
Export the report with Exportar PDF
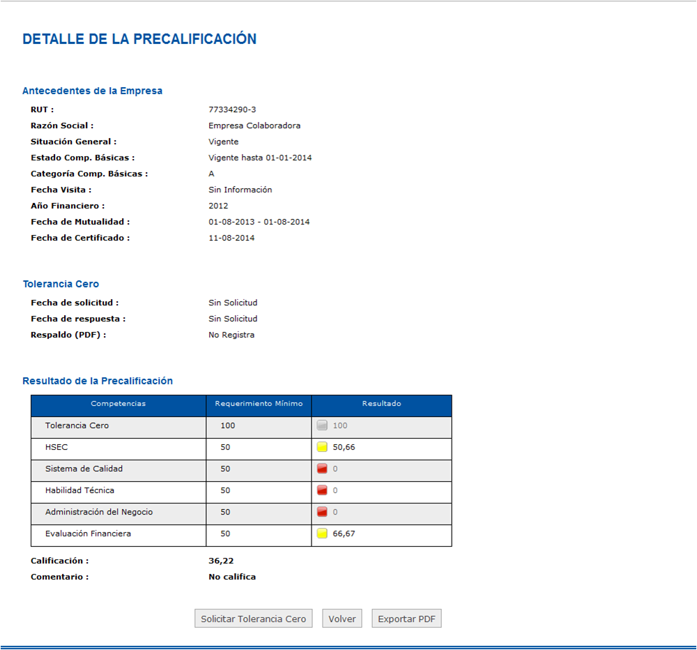(406, 619)
